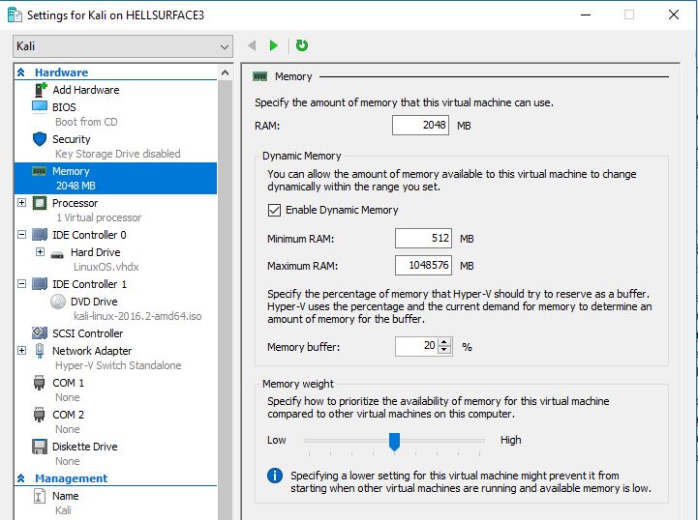This screenshot has height=520, width=698.
Task: Close the Kali settings window
Action: [674, 14]
